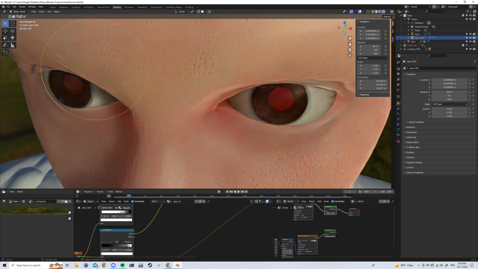Click the Options button in viewport header

pos(387,16)
